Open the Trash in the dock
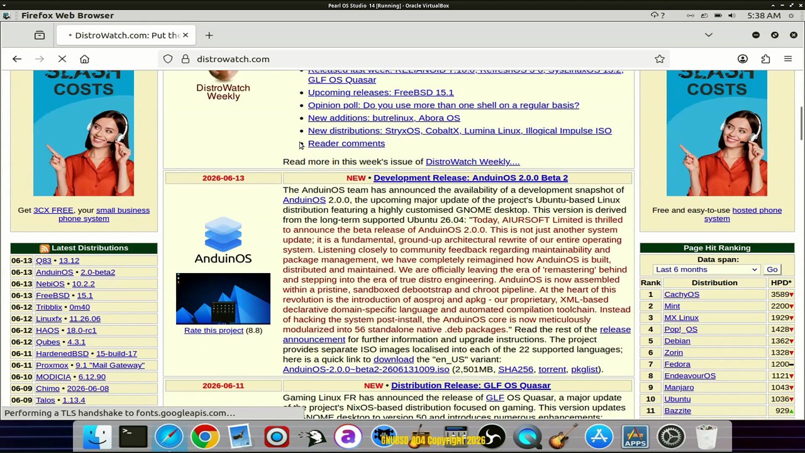The image size is (805, 453). [x=707, y=437]
